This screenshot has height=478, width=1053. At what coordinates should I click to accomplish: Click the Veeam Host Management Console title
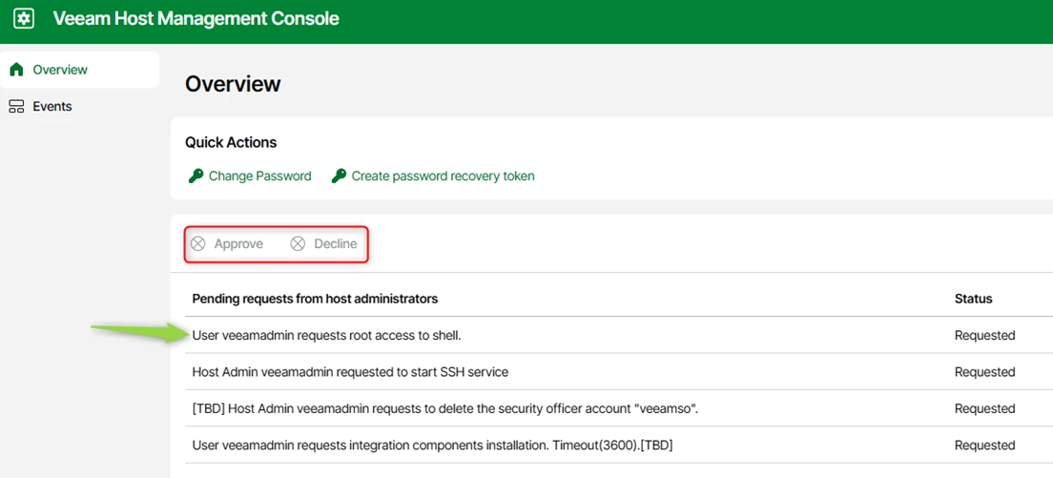[196, 19]
